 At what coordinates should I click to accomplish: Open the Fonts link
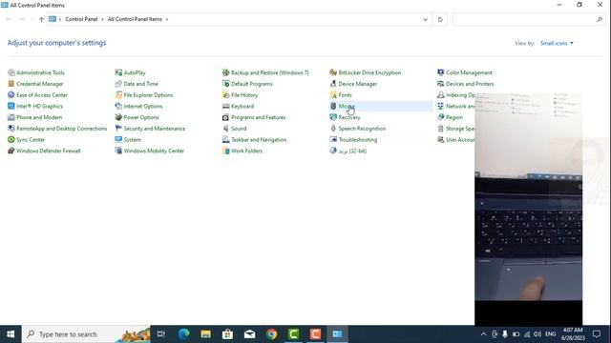345,95
